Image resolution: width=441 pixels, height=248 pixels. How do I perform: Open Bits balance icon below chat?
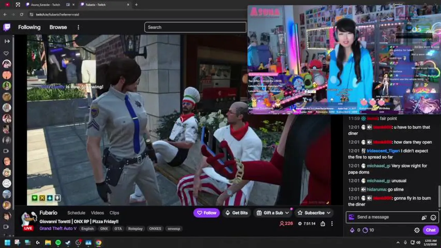352,230
